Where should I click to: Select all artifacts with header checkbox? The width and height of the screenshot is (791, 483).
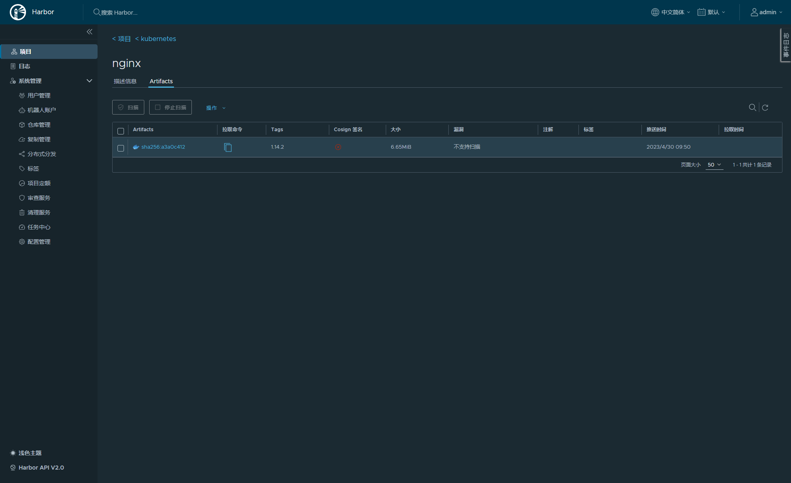[121, 131]
